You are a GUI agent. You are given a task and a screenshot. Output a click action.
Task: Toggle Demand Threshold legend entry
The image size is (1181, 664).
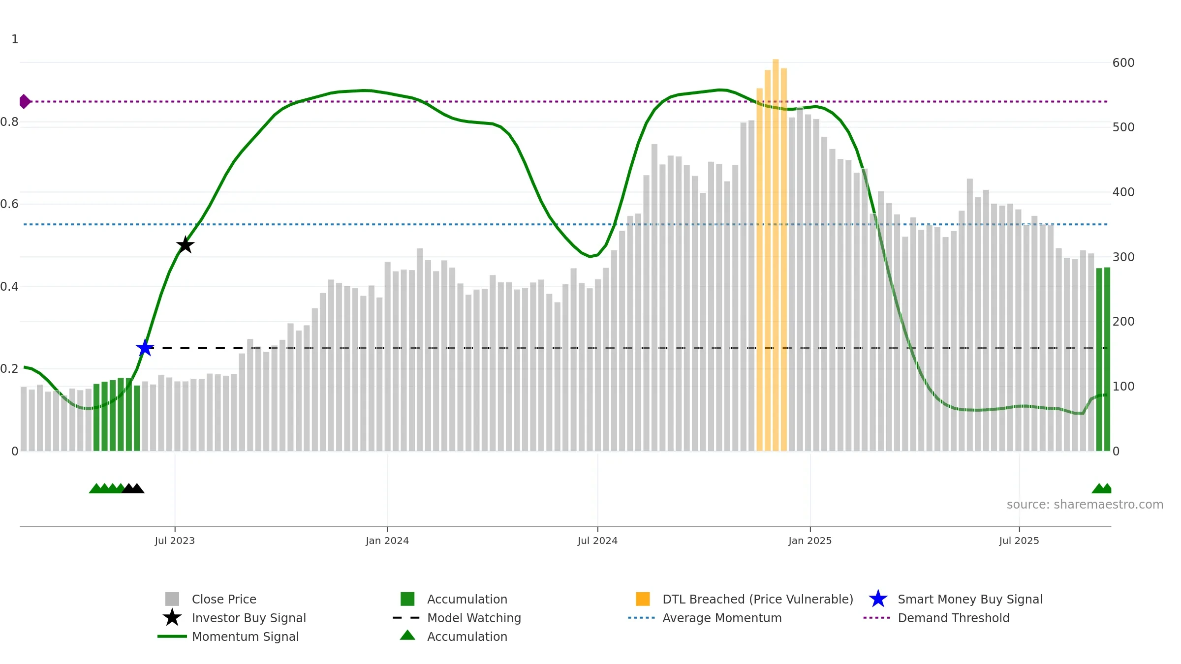[x=953, y=618]
